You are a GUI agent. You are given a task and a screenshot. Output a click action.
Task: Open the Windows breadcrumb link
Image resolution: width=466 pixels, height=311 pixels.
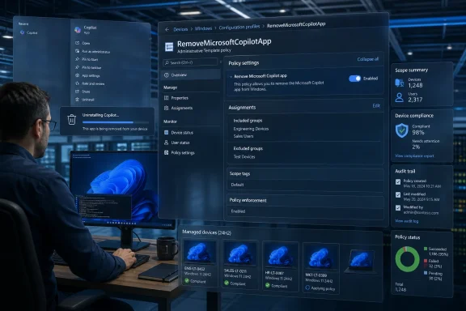[203, 28]
